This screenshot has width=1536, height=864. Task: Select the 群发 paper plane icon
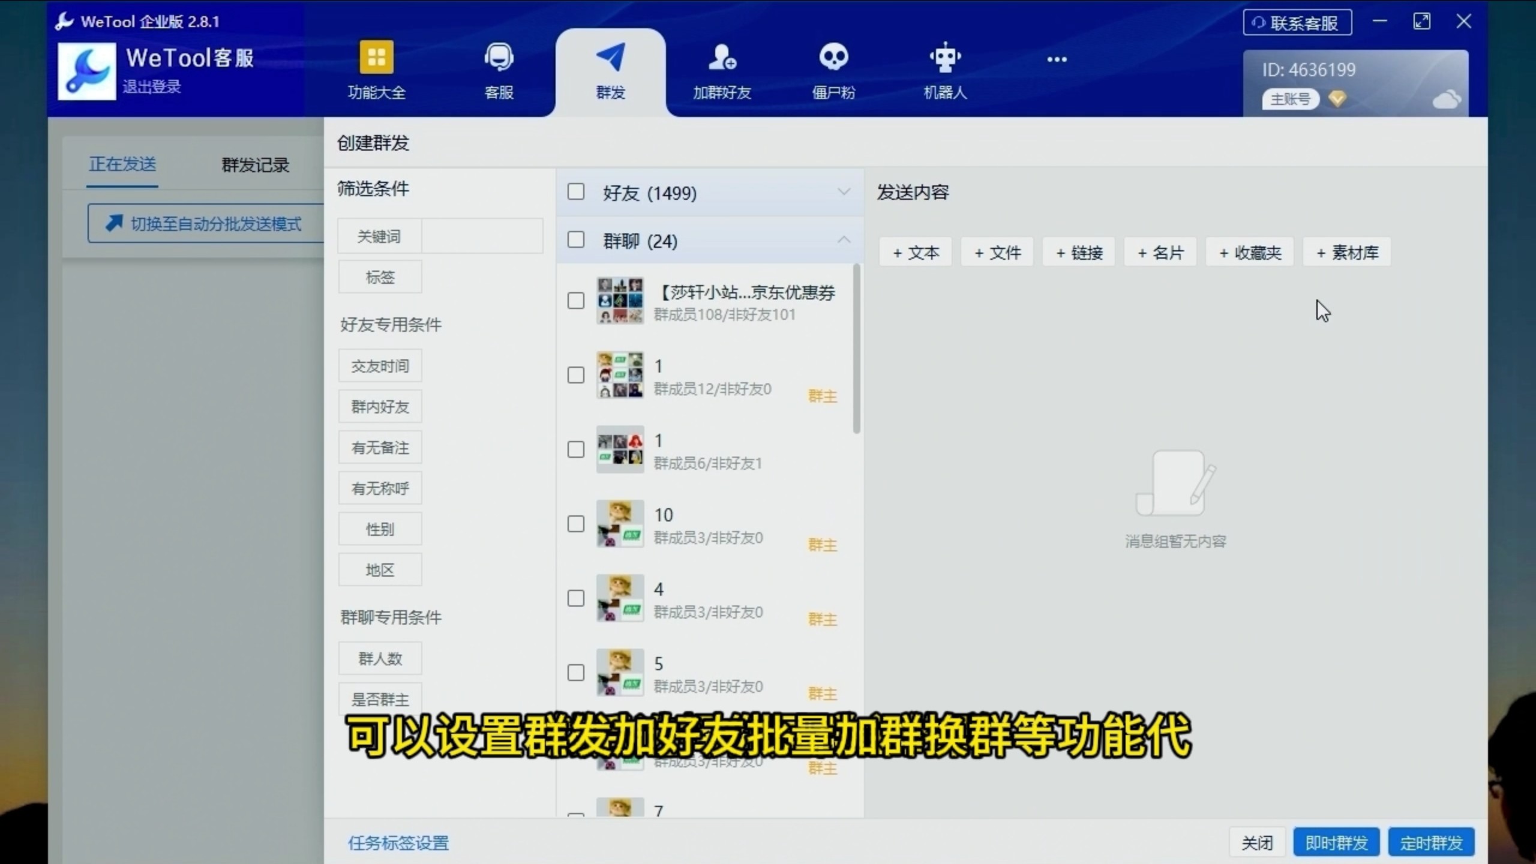[x=610, y=58]
